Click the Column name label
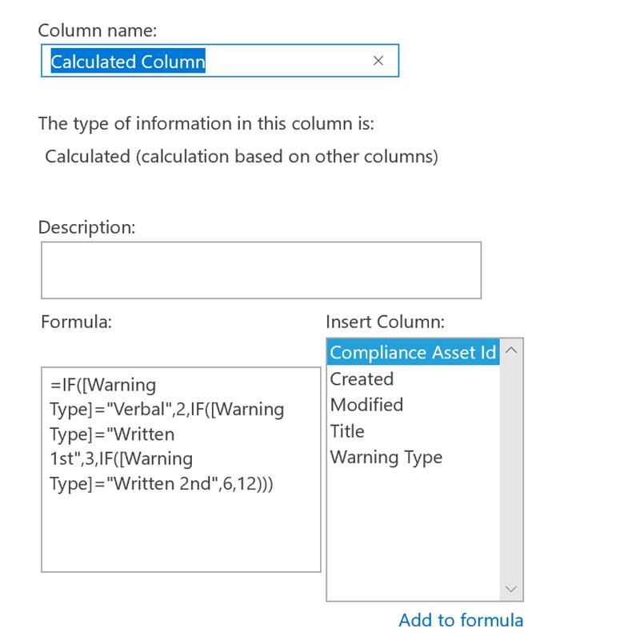Screen dimensions: 640x640 coord(97,30)
